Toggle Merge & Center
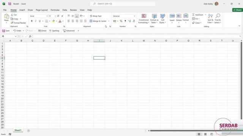Image resolution: width=243 pixels, height=136 pixels. point(98,21)
